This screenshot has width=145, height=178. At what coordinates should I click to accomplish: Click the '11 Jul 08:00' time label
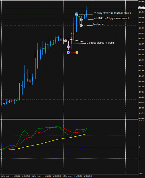(x=26, y=176)
